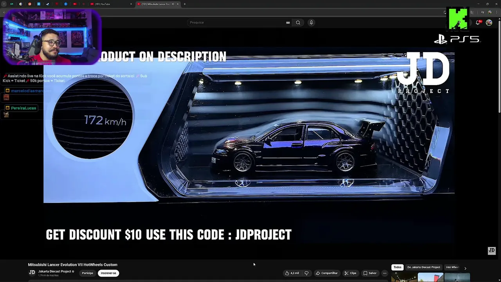The width and height of the screenshot is (501, 282).
Task: Click the Participe join button
Action: tap(88, 273)
